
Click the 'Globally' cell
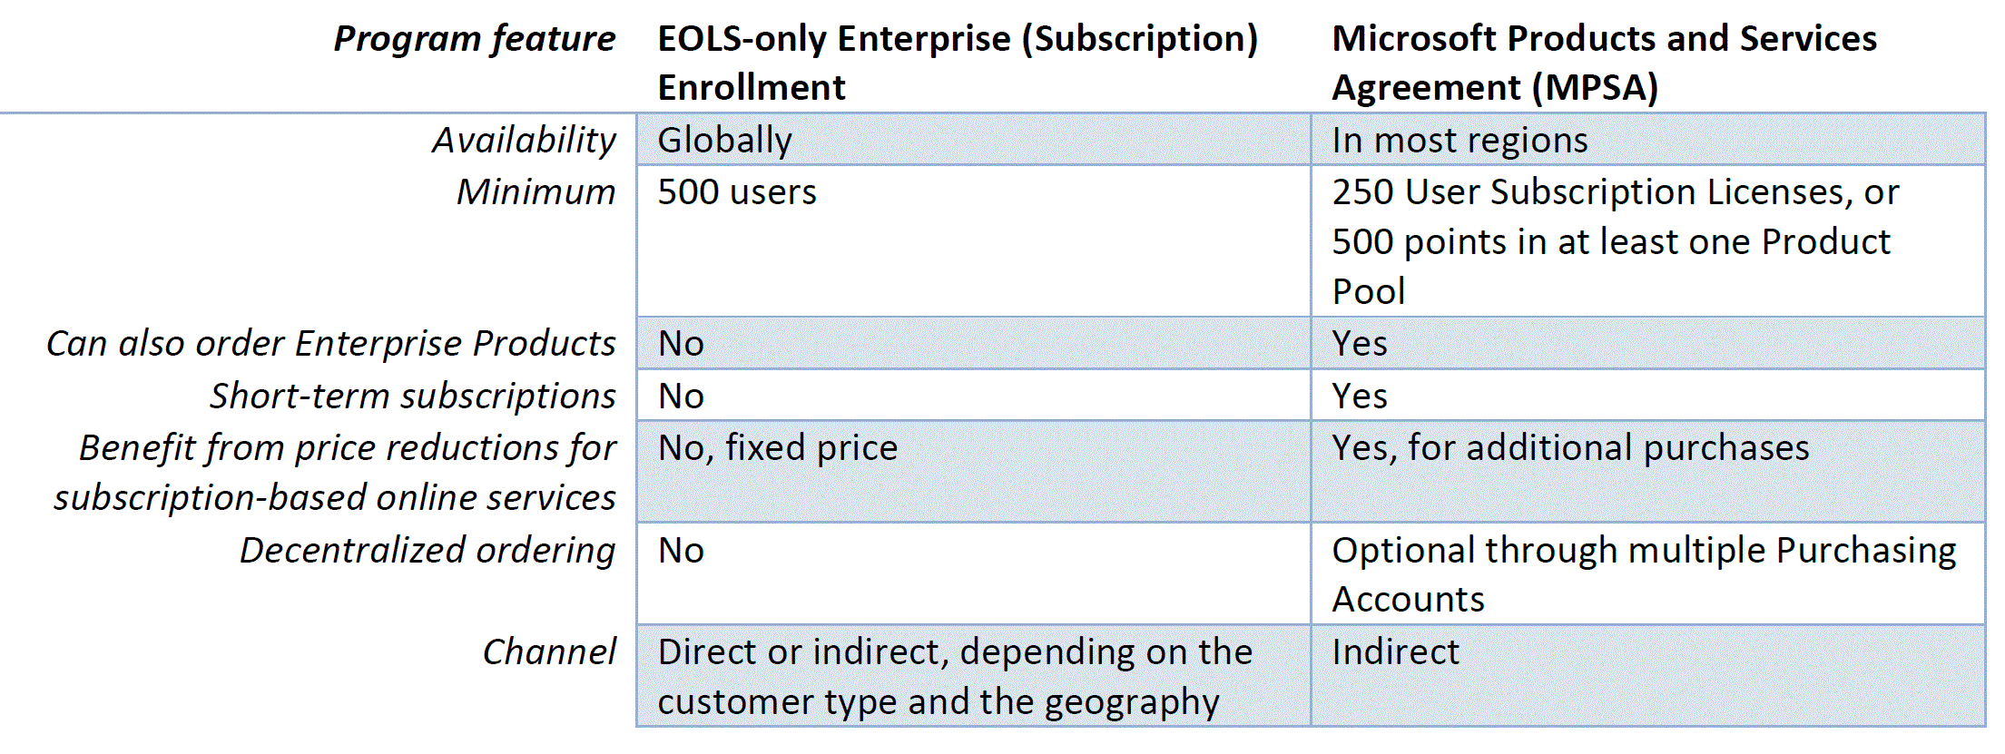click(x=724, y=141)
